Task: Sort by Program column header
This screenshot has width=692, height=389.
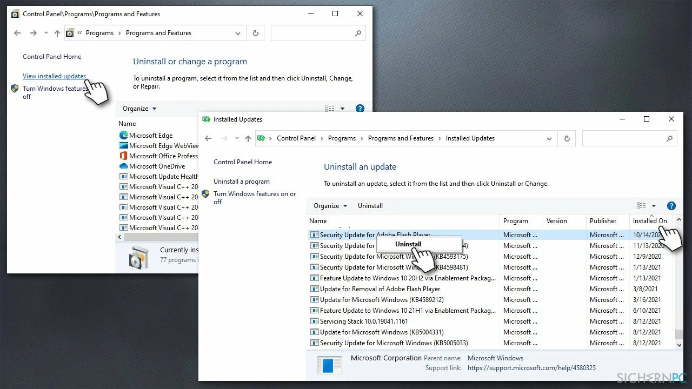Action: point(516,221)
